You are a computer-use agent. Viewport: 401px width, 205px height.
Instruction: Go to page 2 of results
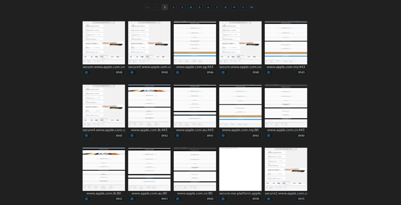(173, 7)
